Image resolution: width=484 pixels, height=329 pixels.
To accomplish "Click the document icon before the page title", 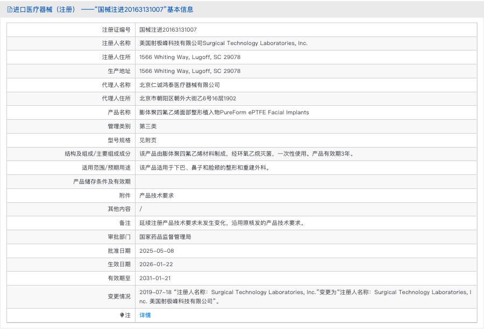I will pos(9,9).
